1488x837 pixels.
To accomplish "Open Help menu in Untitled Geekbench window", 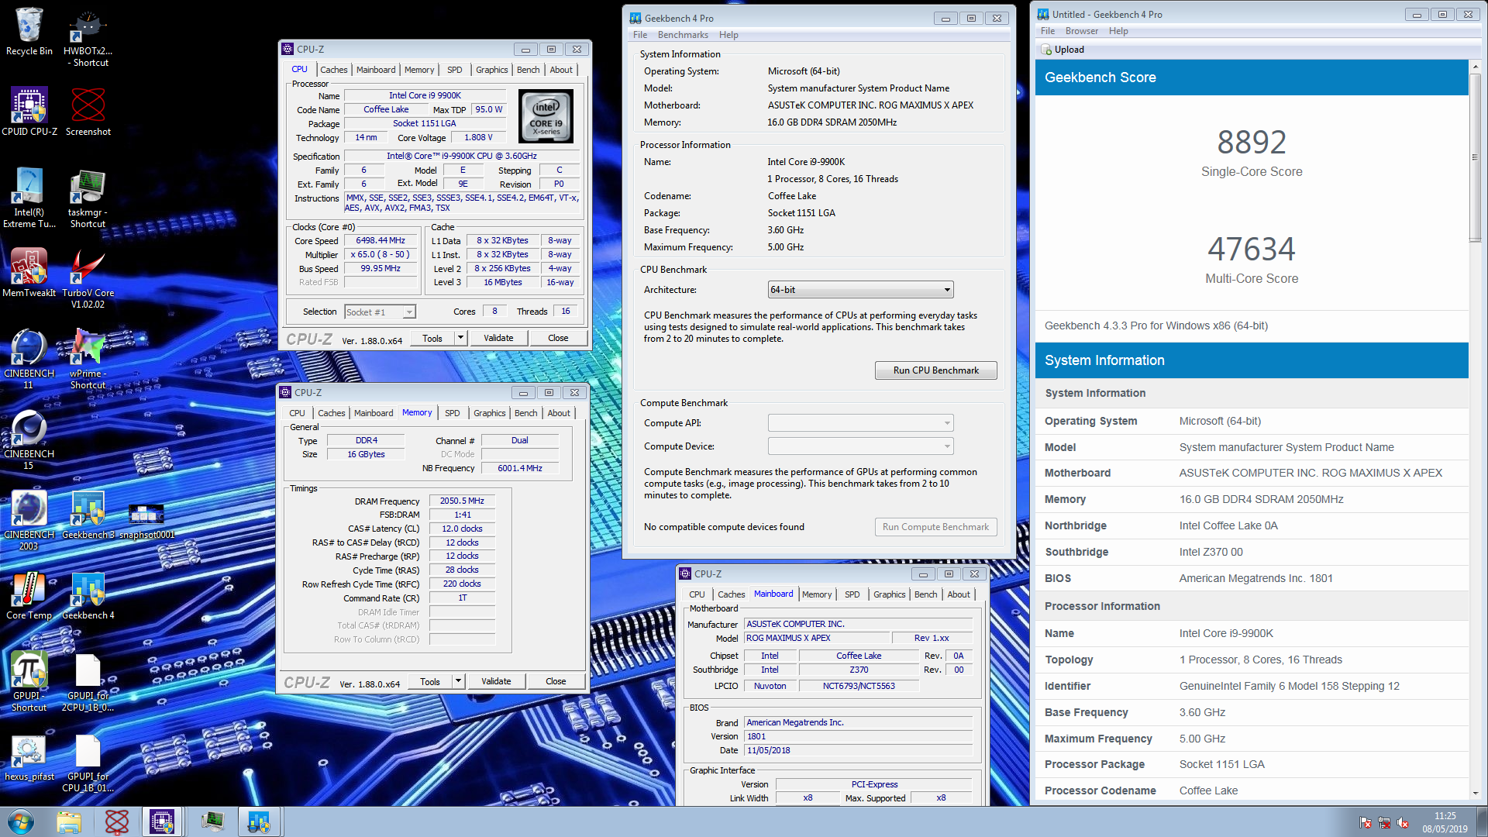I will coord(1118,31).
